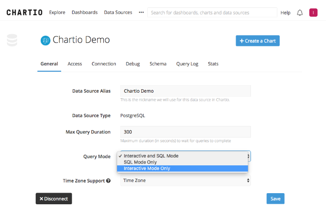
Task: Click the maximum duration hint text
Action: (175, 141)
